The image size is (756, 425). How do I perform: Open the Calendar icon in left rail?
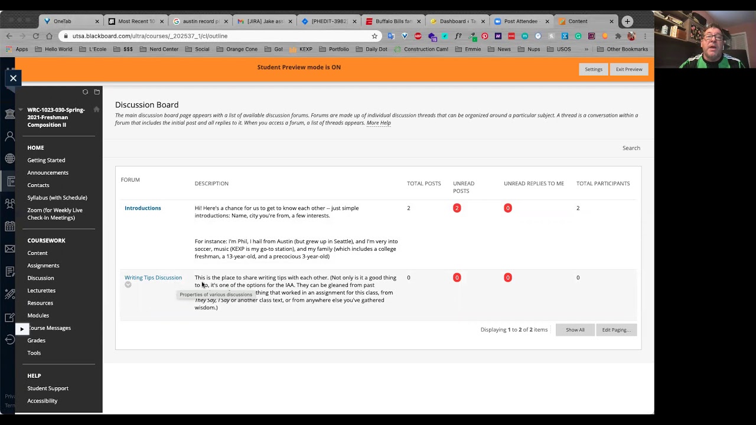coord(9,227)
